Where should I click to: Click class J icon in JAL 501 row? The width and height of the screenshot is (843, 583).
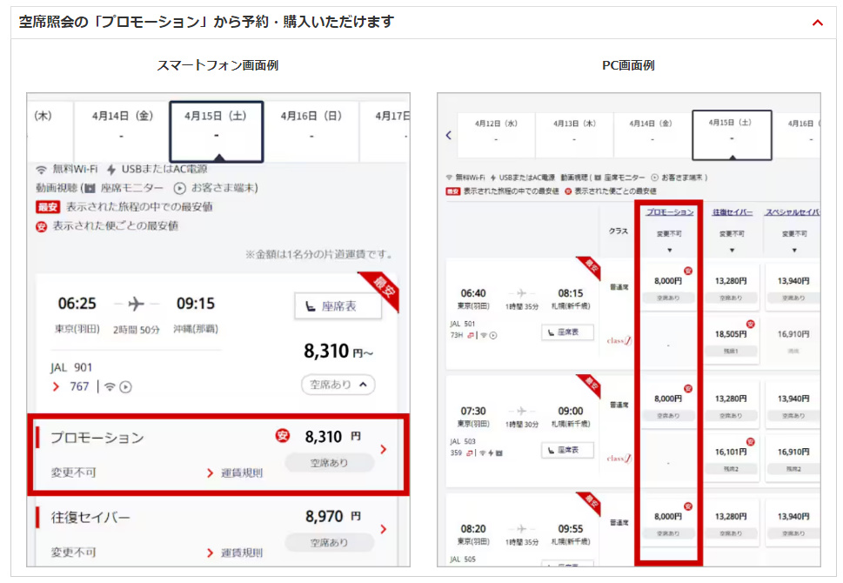(x=619, y=340)
